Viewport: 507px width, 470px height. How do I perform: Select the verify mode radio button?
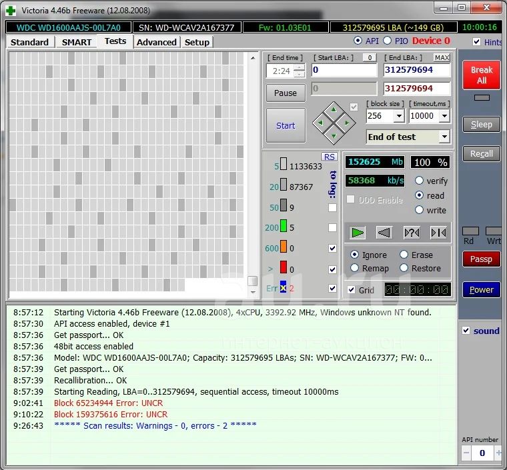[x=419, y=180]
